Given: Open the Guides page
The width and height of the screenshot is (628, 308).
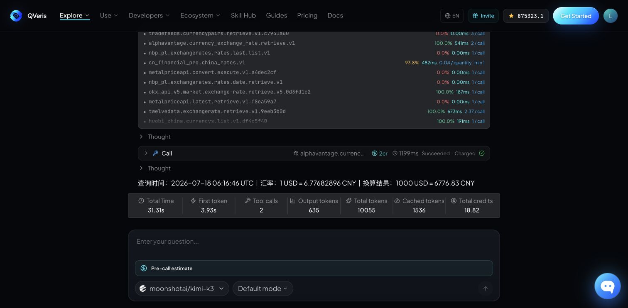Looking at the screenshot, I should click(x=277, y=15).
